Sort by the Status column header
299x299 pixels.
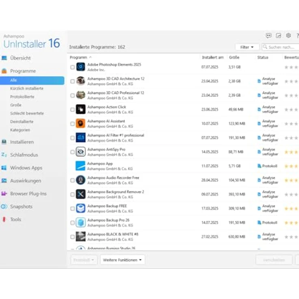pyautogui.click(x=263, y=57)
